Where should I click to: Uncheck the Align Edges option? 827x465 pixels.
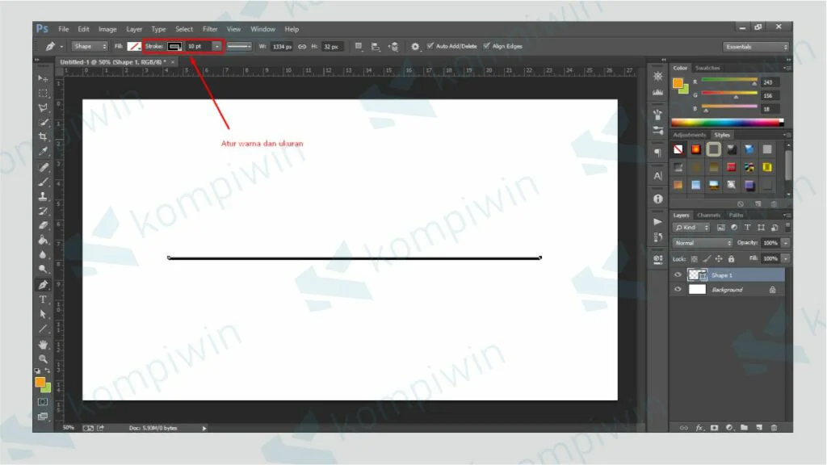coord(486,46)
